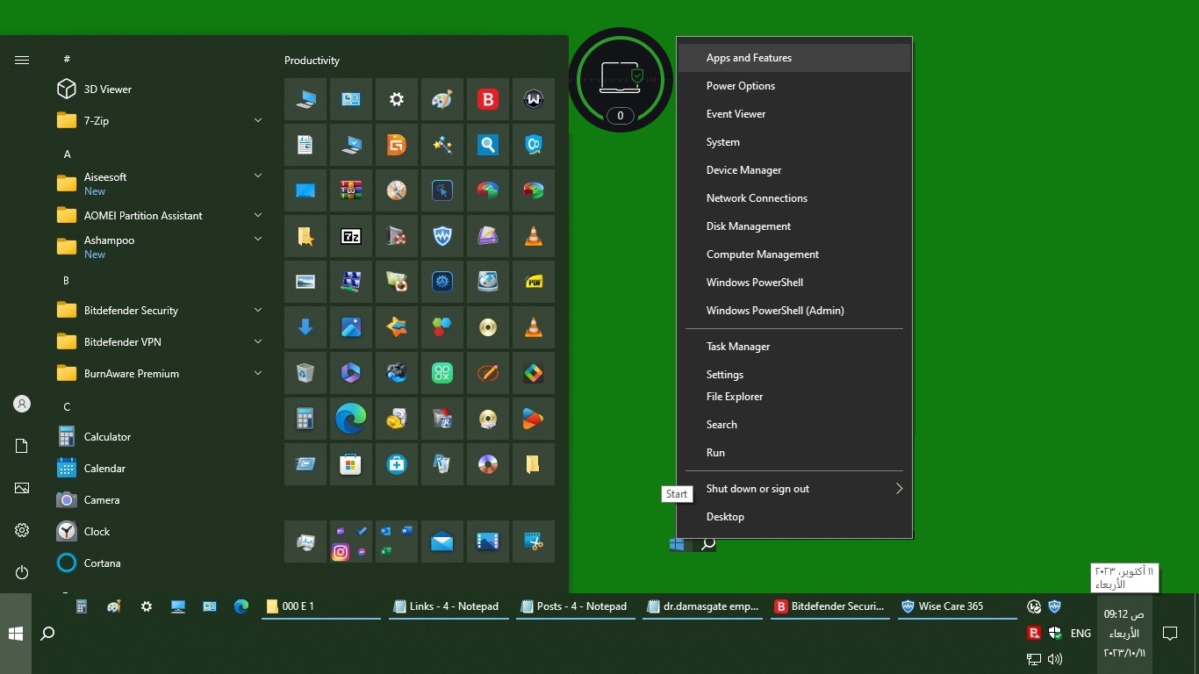Image resolution: width=1199 pixels, height=674 pixels.
Task: Open the Photos tile
Action: (351, 327)
